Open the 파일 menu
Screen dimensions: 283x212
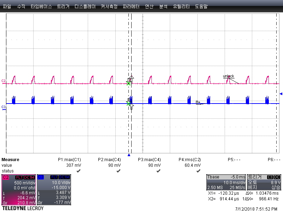pos(7,7)
